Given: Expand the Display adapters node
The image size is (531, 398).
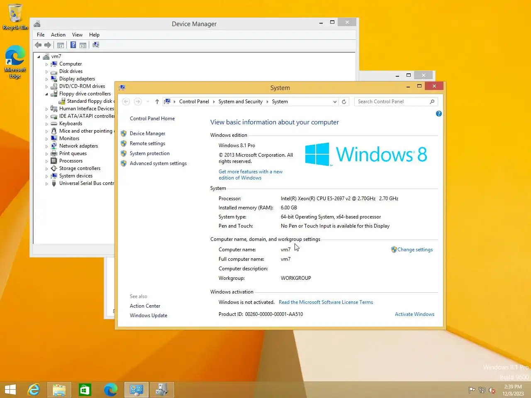Looking at the screenshot, I should coord(47,79).
